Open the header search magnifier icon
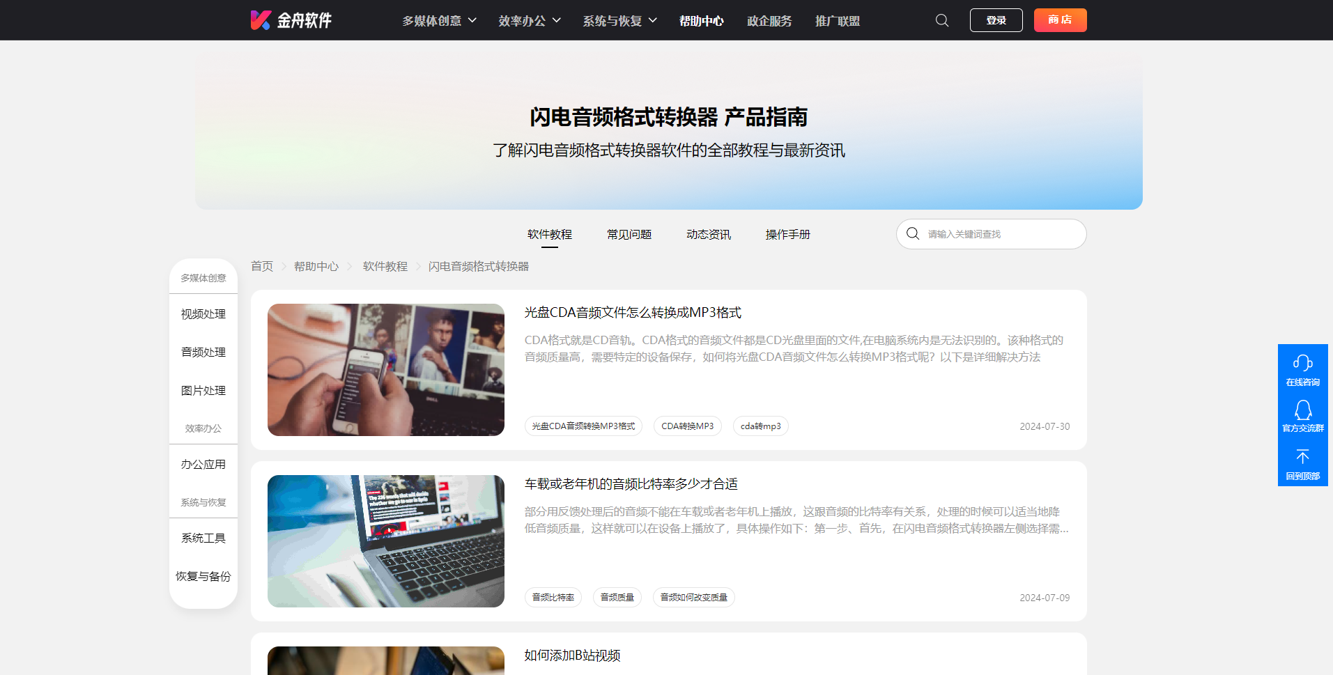 pyautogui.click(x=941, y=20)
